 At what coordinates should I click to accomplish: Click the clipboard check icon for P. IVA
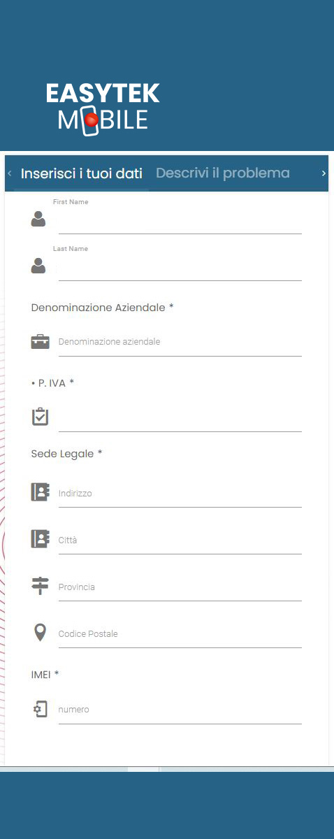40,417
